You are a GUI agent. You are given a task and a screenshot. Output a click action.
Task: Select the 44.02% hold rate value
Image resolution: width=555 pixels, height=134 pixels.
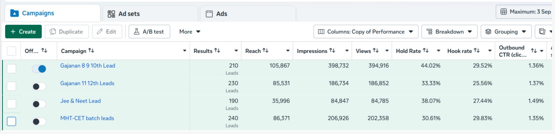click(x=430, y=65)
